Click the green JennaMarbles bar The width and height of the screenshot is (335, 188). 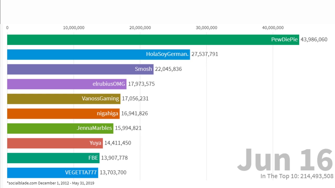(x=60, y=128)
